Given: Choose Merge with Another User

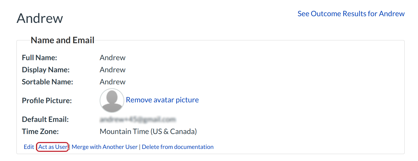Looking at the screenshot, I should point(104,147).
